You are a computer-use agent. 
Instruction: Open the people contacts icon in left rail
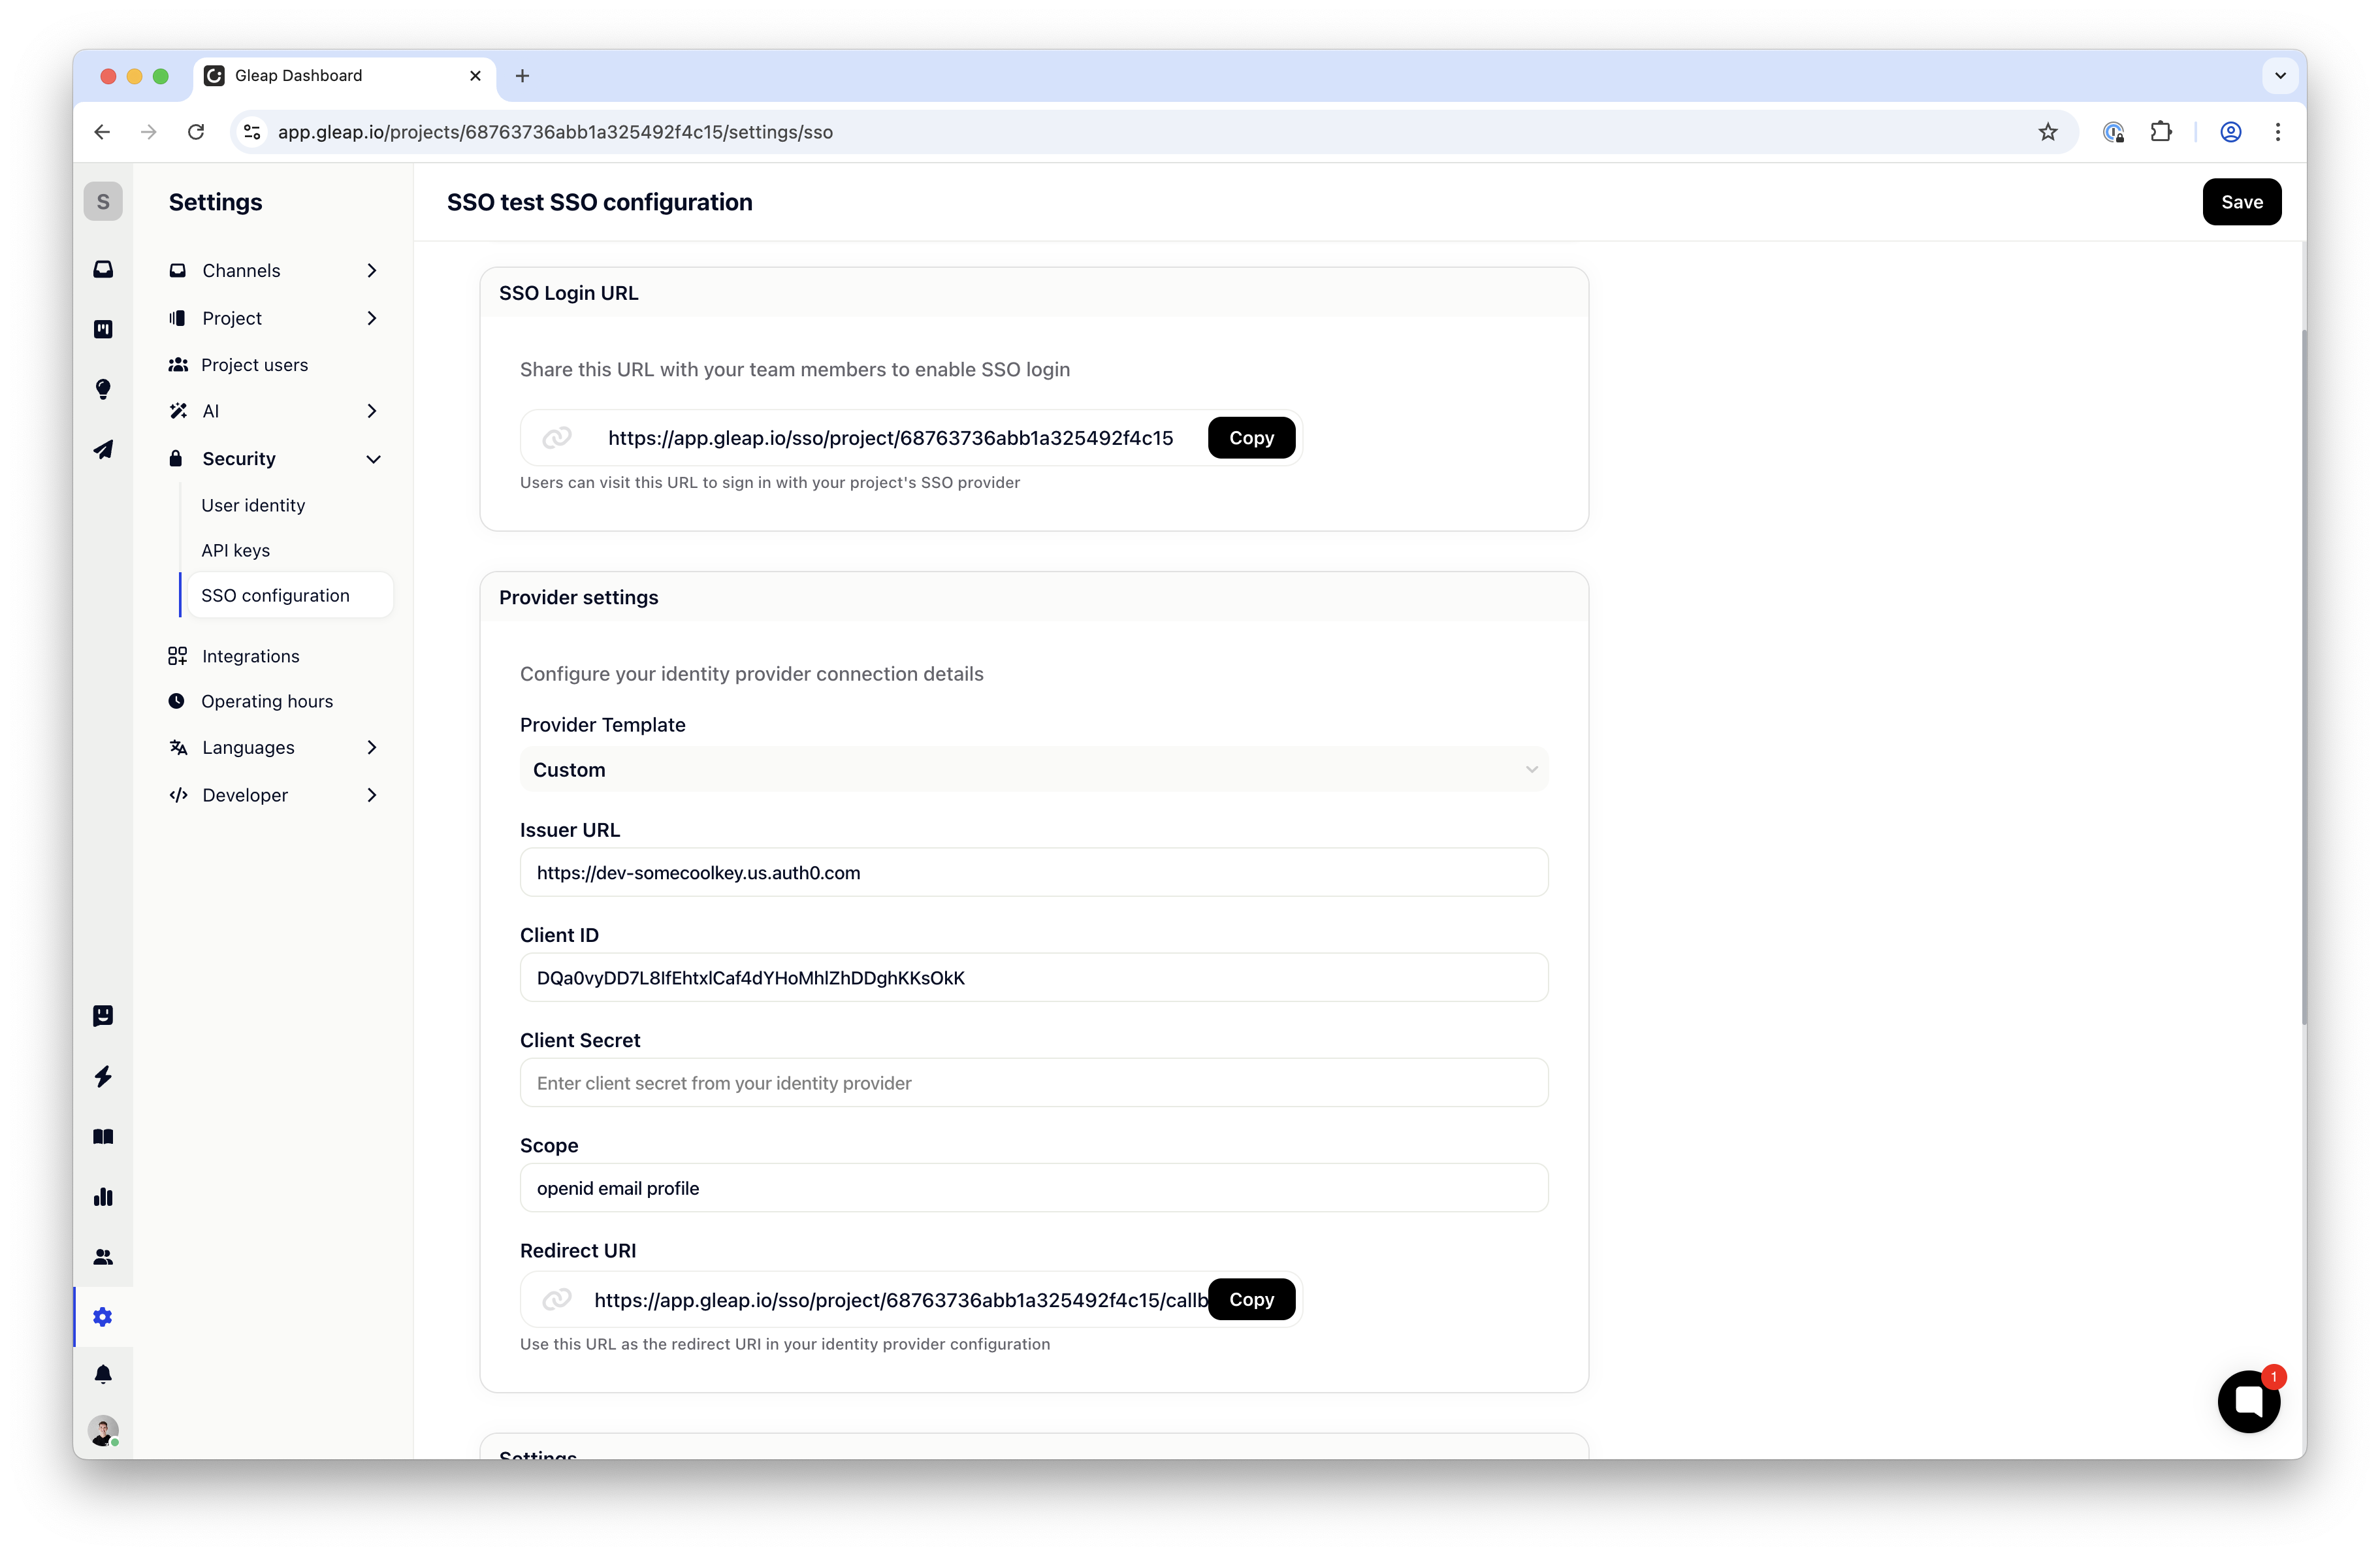[x=103, y=1257]
